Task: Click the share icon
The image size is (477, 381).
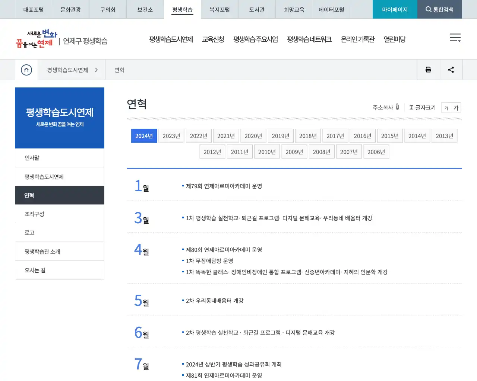Action: [x=451, y=70]
